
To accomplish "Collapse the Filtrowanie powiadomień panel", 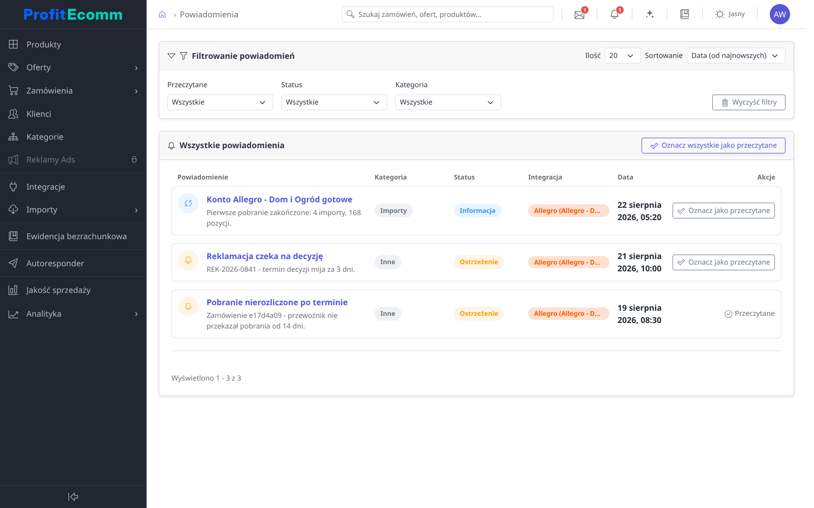I will [171, 56].
